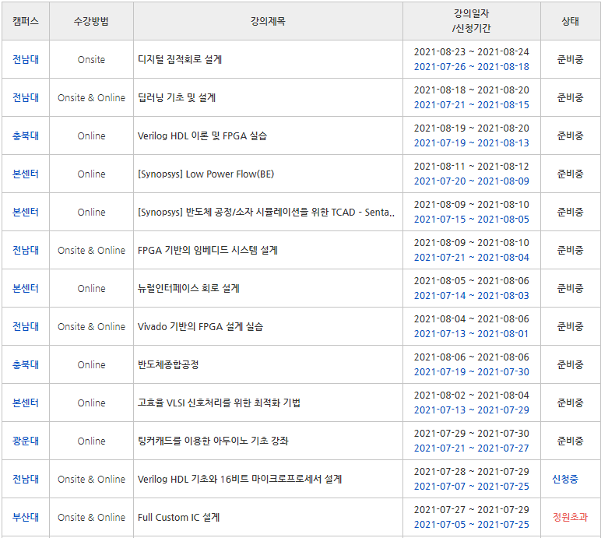601x538 pixels.
Task: Open Vivado 기반의 FPGA 설계 실습 course
Action: 200,326
